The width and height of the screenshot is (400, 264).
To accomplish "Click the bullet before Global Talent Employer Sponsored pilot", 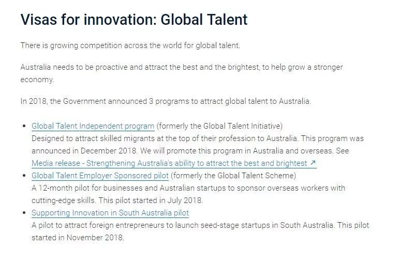I will (24, 176).
